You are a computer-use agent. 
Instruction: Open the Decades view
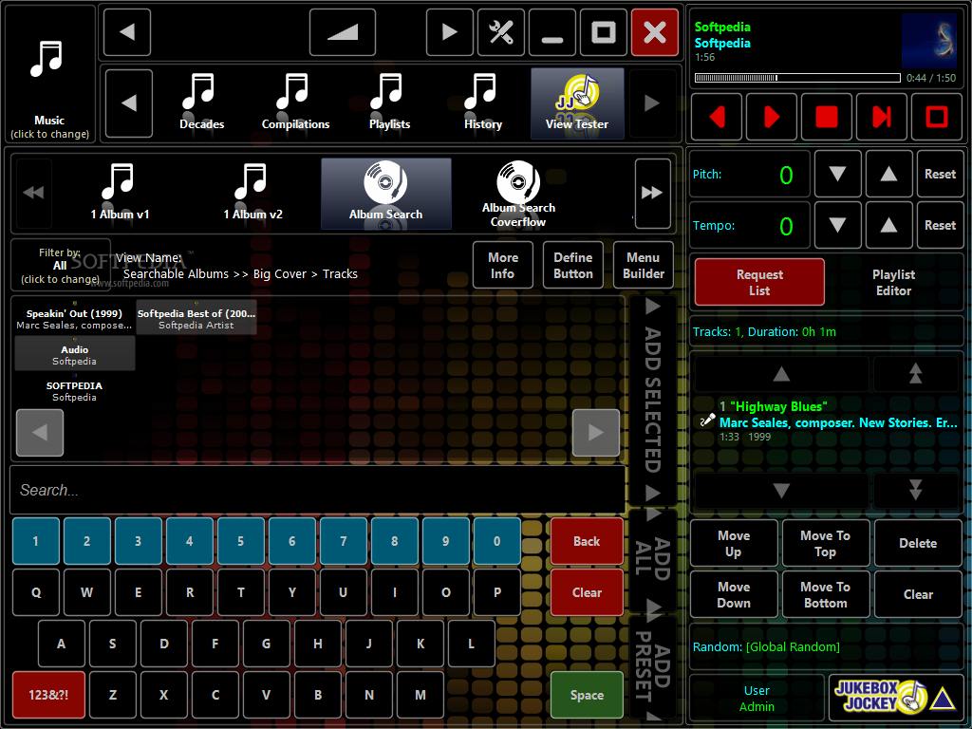(x=201, y=103)
